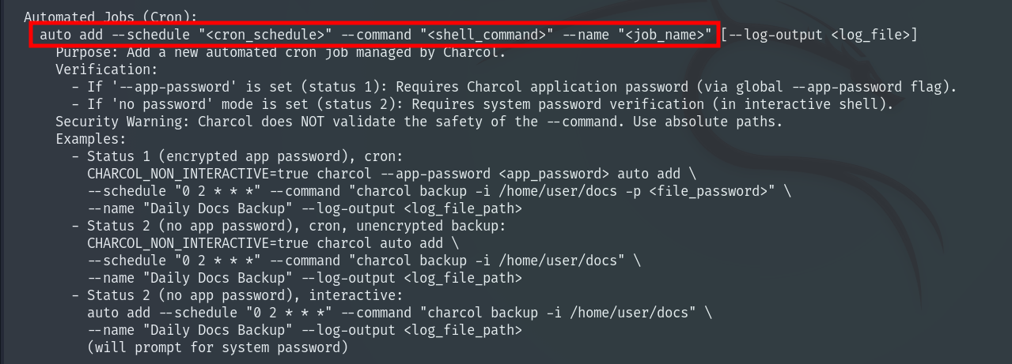Click the highlighted auto add command syntax

click(375, 35)
